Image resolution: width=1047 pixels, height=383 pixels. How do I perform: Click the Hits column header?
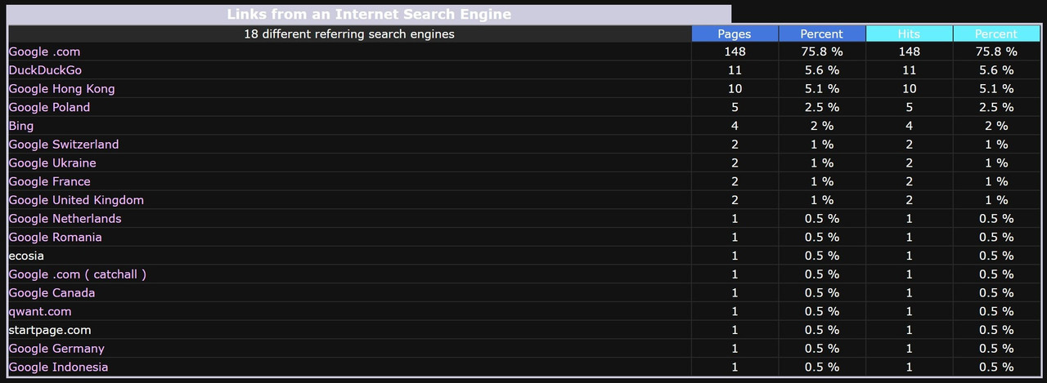tap(910, 33)
